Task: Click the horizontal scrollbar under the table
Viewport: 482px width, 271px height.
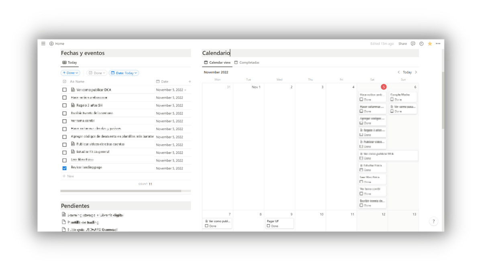Action: click(120, 191)
